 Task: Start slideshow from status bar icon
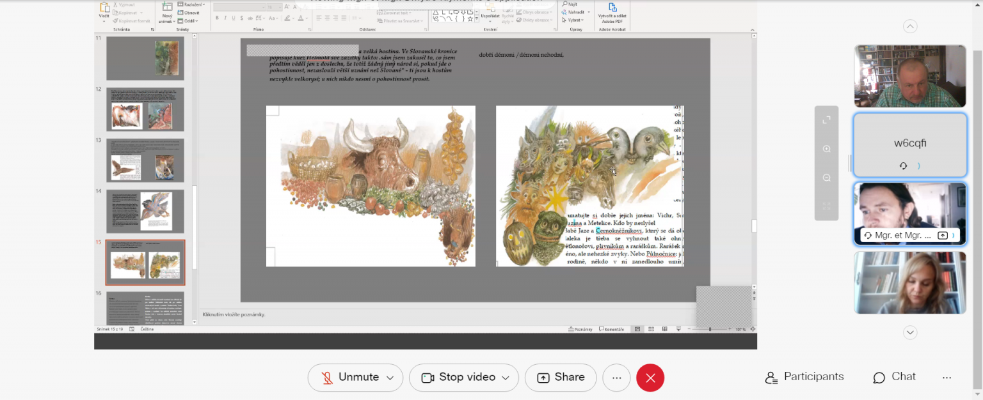[x=677, y=329]
